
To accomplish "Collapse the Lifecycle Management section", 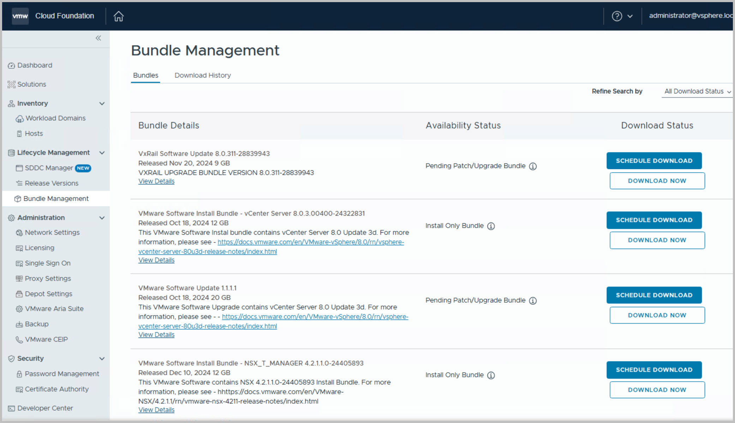I will click(x=102, y=153).
